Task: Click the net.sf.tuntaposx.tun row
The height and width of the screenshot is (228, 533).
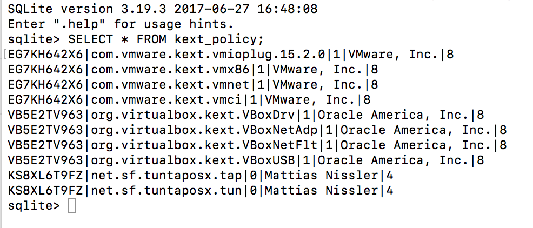Action: 201,190
